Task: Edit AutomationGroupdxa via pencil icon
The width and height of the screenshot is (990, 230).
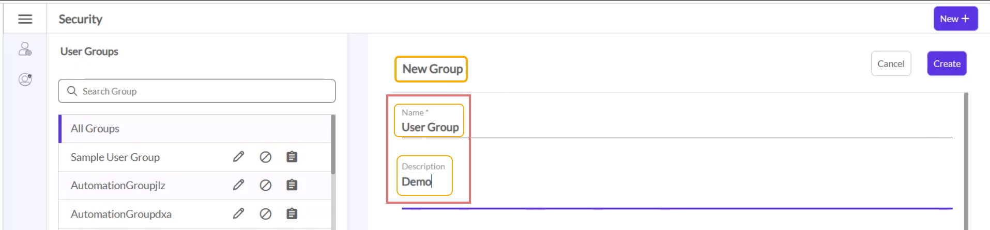Action: click(x=238, y=213)
